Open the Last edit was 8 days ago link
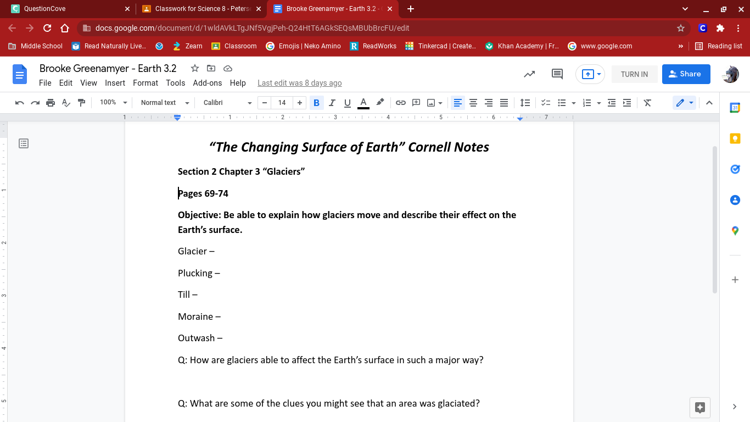This screenshot has height=422, width=750. point(299,83)
